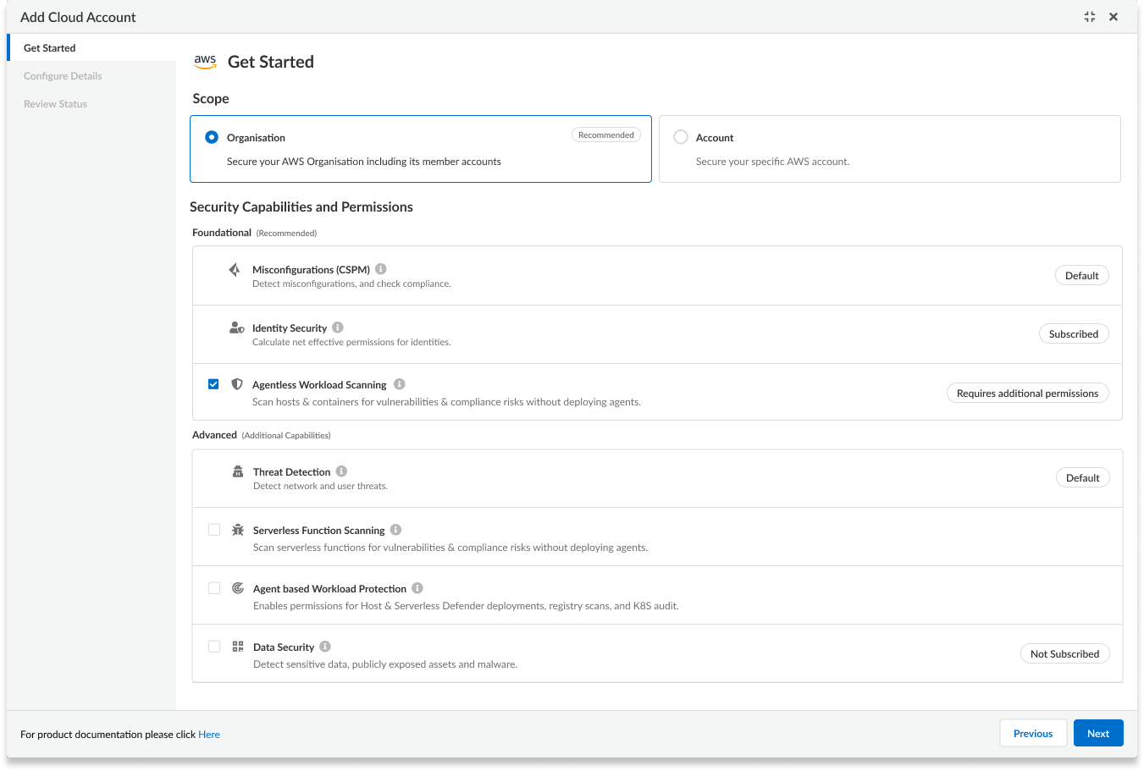Click the Default badge for Threat Detection
The image size is (1144, 771).
tap(1083, 478)
